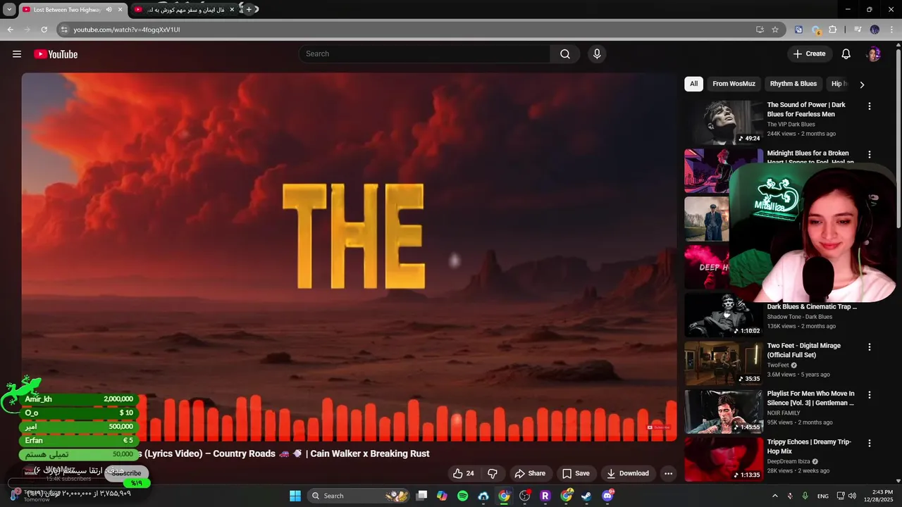Screen dimensions: 902x507
Task: Open Trippy Echoes thumbnail
Action: click(x=724, y=459)
